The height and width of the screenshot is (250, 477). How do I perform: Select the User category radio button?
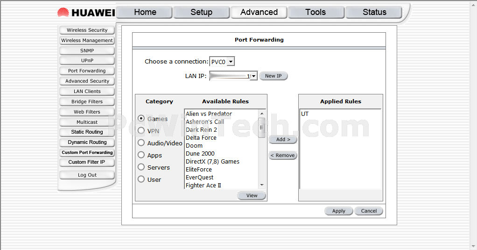click(141, 179)
